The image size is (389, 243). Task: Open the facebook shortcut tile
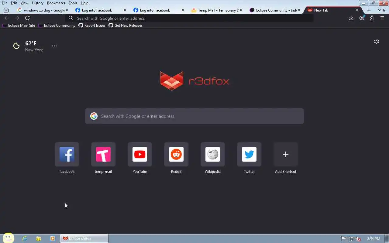coord(67,154)
